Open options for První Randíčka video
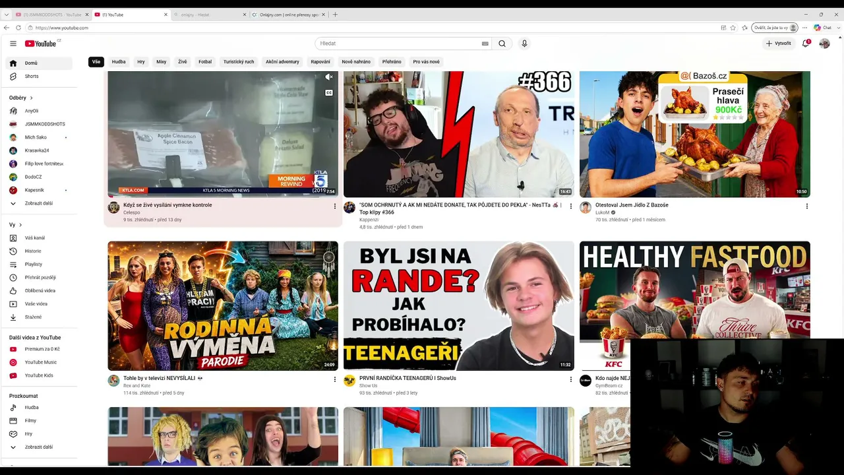This screenshot has width=844, height=475. pos(571,379)
